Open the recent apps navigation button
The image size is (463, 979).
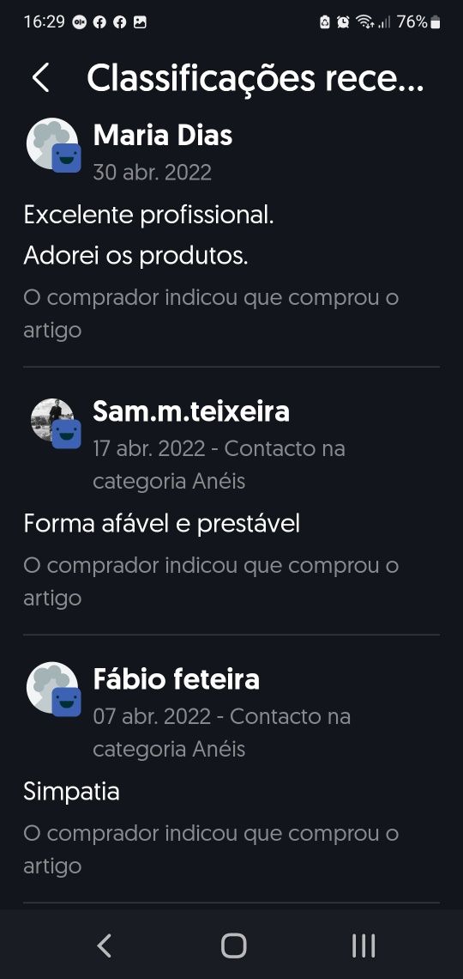(364, 946)
